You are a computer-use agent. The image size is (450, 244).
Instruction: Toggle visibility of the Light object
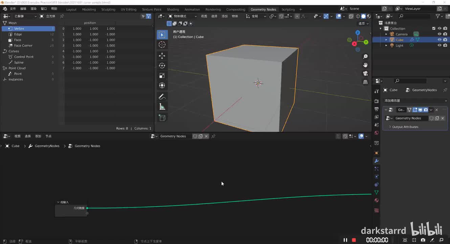440,45
